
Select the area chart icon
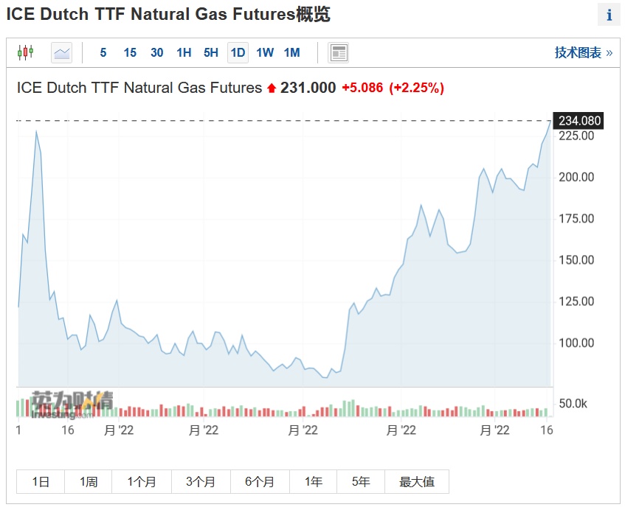click(62, 52)
